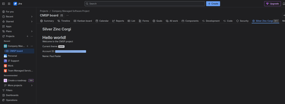Click the Create a roadmap icon
This screenshot has width=285, height=104.
pos(5,80)
